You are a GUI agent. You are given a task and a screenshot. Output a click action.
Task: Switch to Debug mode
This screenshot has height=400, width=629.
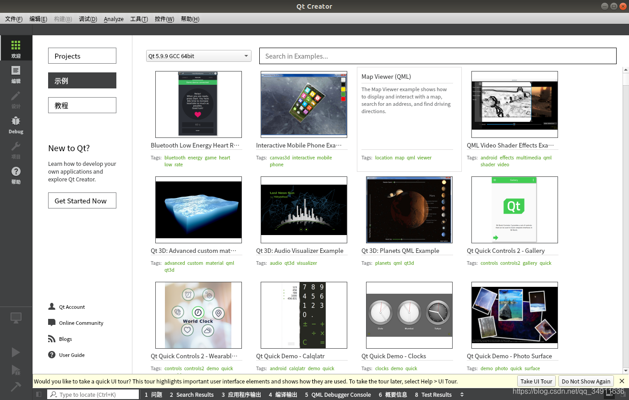coord(16,124)
